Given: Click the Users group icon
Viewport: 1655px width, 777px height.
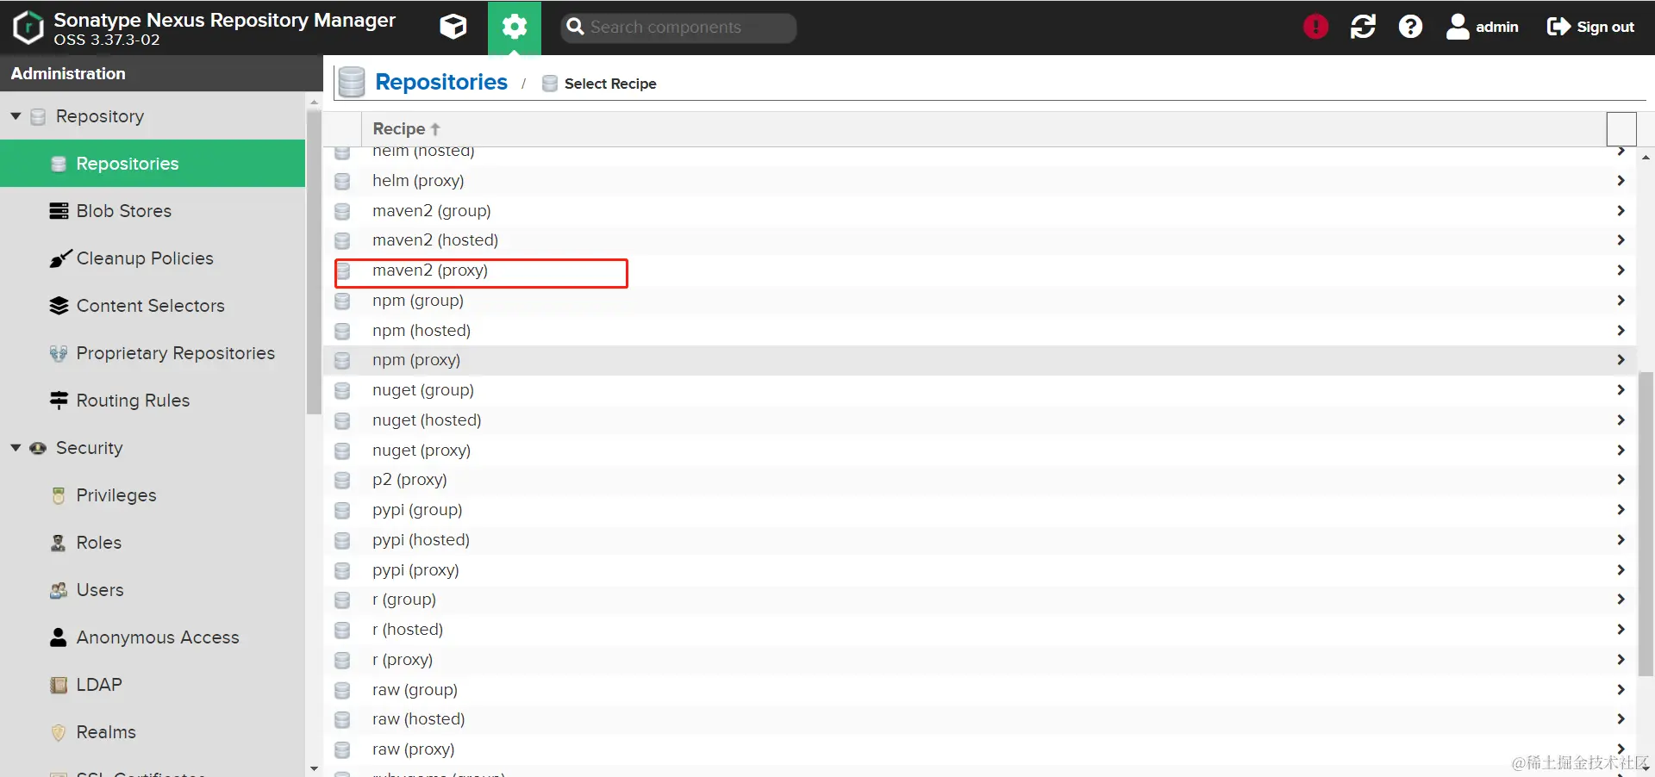Looking at the screenshot, I should (x=59, y=590).
